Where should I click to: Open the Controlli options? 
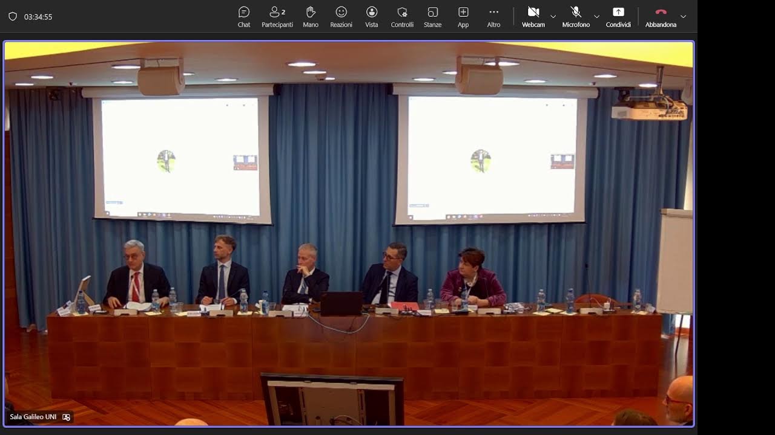point(402,17)
